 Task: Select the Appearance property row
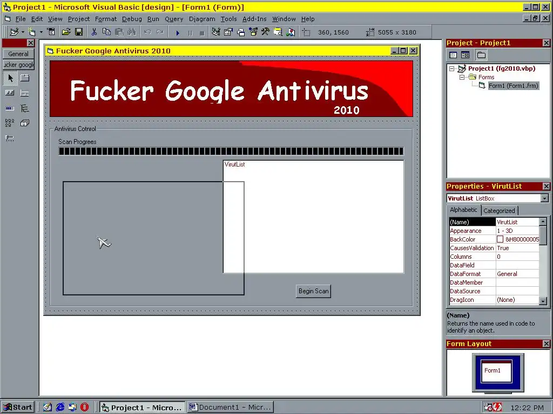point(494,231)
